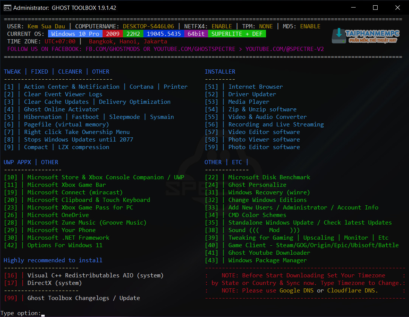Choose option 51 Internet Browser

pos(255,87)
